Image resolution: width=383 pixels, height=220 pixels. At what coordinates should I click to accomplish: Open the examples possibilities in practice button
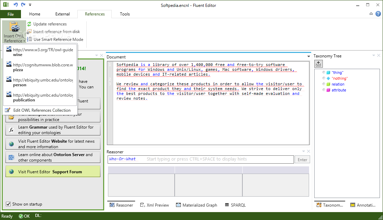tap(53, 118)
